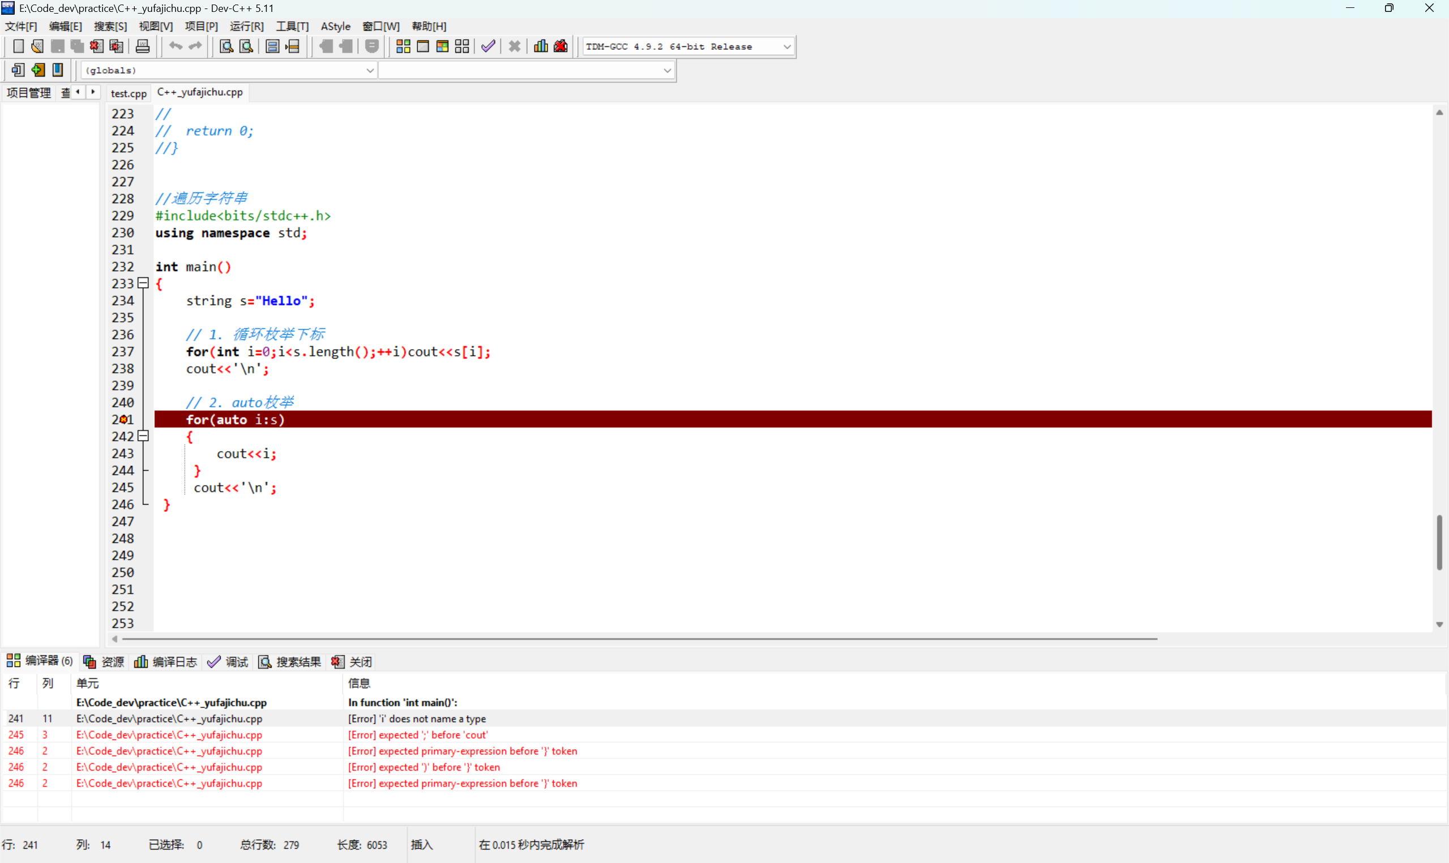This screenshot has width=1449, height=863.
Task: Collapse the main function fold at line 233
Action: tap(143, 284)
